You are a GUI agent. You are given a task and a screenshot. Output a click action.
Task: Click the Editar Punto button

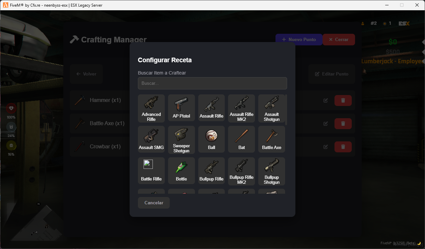pyautogui.click(x=332, y=74)
